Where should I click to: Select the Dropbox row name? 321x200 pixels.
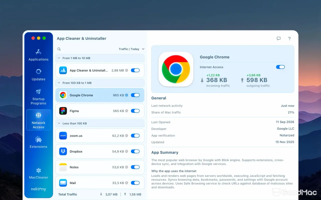[x=76, y=151]
